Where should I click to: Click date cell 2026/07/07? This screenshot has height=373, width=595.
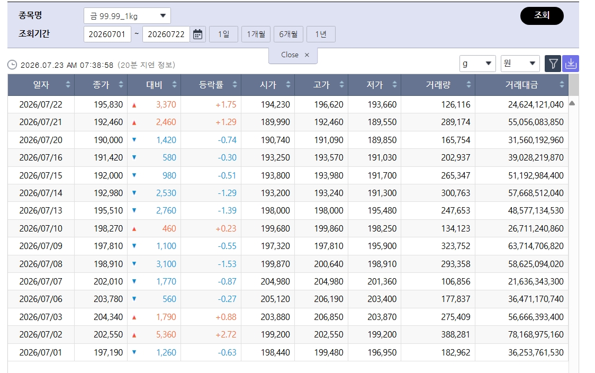(41, 281)
